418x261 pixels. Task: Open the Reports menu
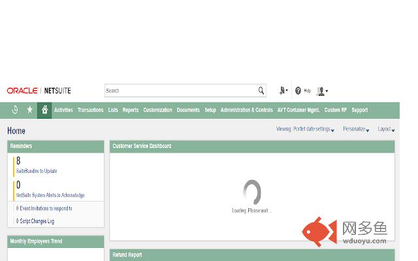tap(131, 110)
